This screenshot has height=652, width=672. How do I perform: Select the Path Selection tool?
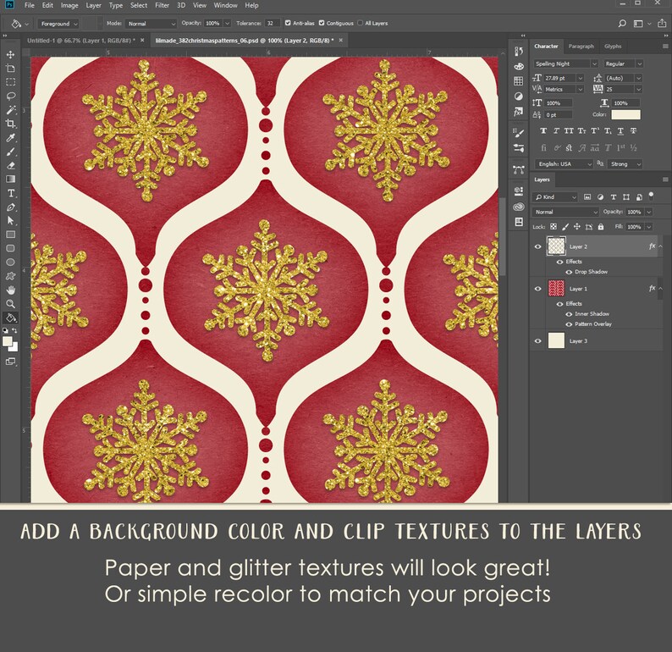(11, 221)
